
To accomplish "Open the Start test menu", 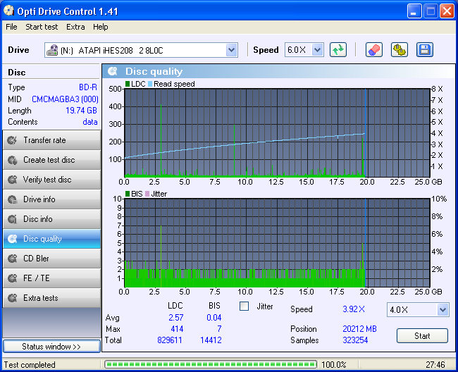I will click(42, 27).
